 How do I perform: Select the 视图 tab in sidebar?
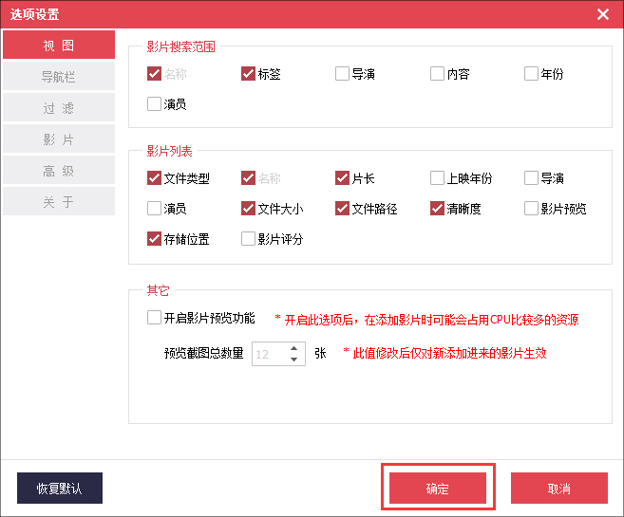tap(59, 46)
